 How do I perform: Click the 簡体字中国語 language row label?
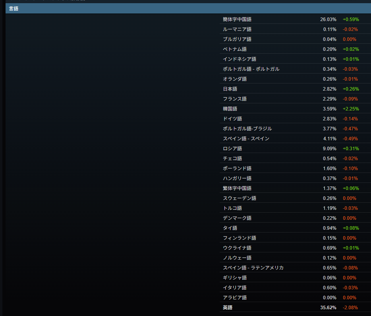(x=237, y=19)
